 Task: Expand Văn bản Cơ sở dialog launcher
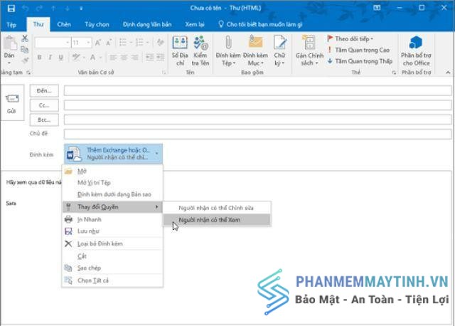click(164, 73)
